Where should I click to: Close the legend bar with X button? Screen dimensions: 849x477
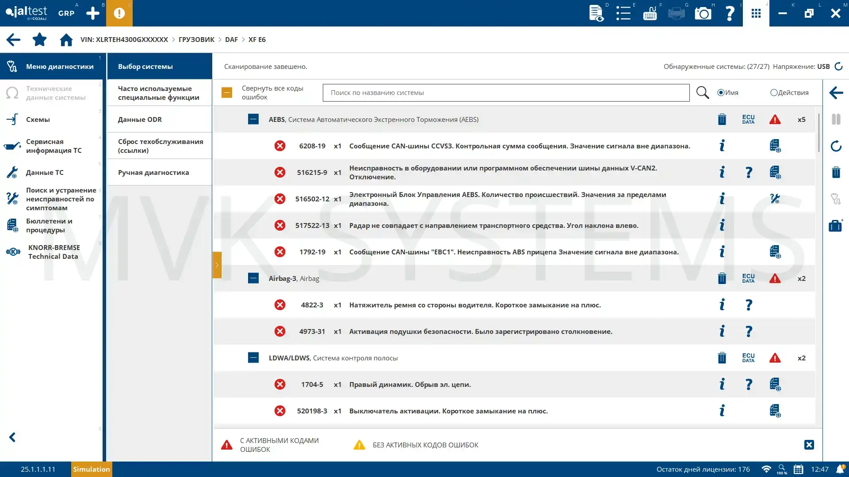point(809,445)
